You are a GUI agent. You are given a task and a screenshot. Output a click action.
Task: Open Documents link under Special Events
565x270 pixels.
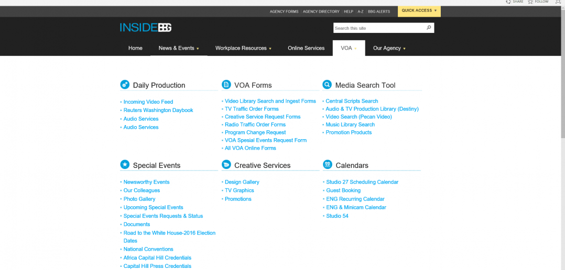[137, 224]
